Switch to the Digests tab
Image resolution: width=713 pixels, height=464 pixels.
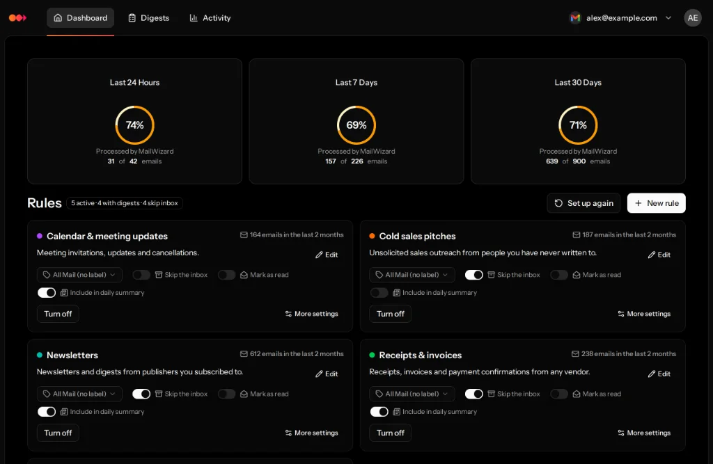(149, 17)
